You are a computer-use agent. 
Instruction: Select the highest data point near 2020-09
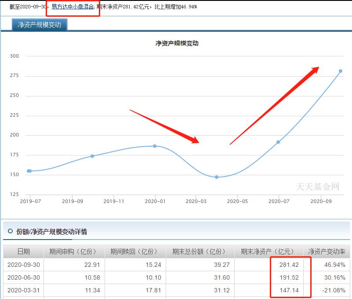pyautogui.click(x=341, y=70)
